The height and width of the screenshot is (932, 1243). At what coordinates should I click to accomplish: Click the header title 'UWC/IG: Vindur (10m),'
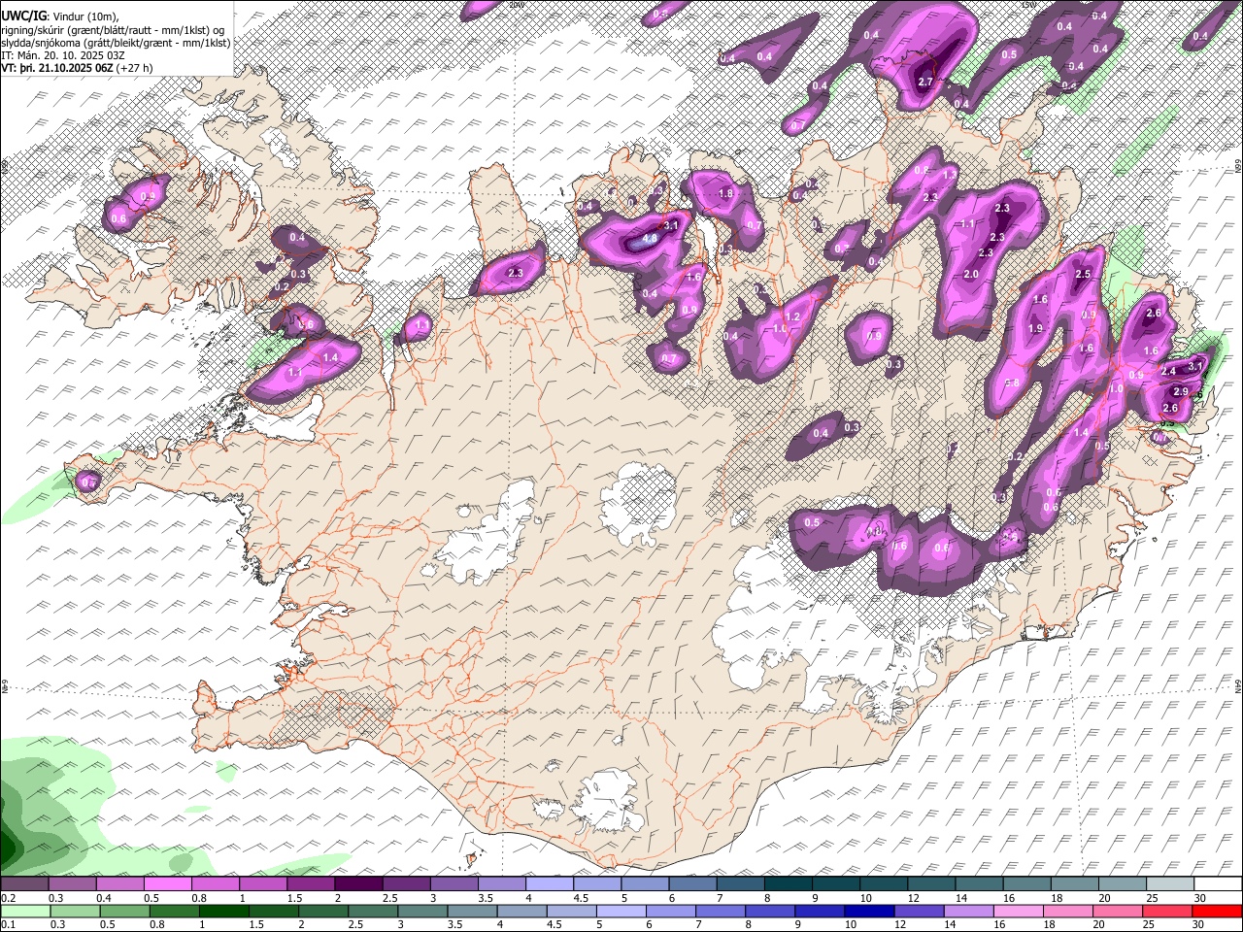point(58,17)
